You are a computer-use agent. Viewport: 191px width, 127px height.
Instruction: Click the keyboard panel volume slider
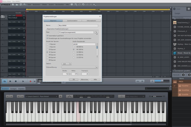157,97
